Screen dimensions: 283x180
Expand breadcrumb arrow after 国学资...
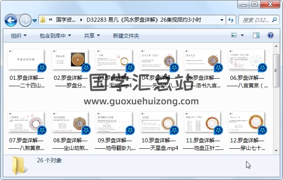click(x=81, y=20)
